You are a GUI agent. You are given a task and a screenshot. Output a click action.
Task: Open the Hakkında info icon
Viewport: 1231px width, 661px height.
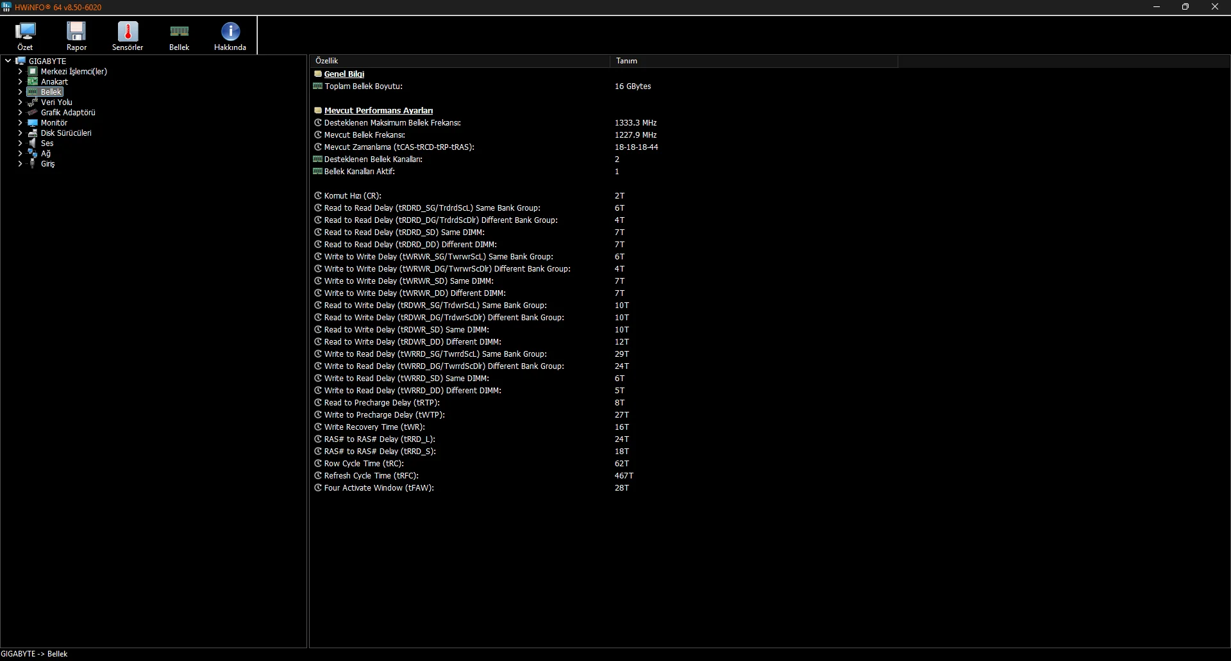(230, 31)
